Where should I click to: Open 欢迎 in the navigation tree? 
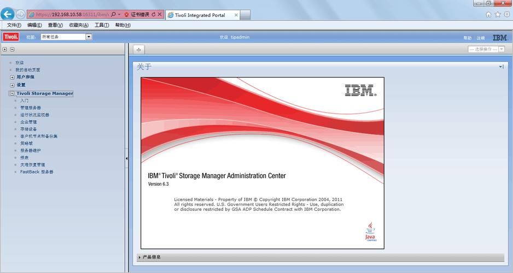tap(19, 63)
